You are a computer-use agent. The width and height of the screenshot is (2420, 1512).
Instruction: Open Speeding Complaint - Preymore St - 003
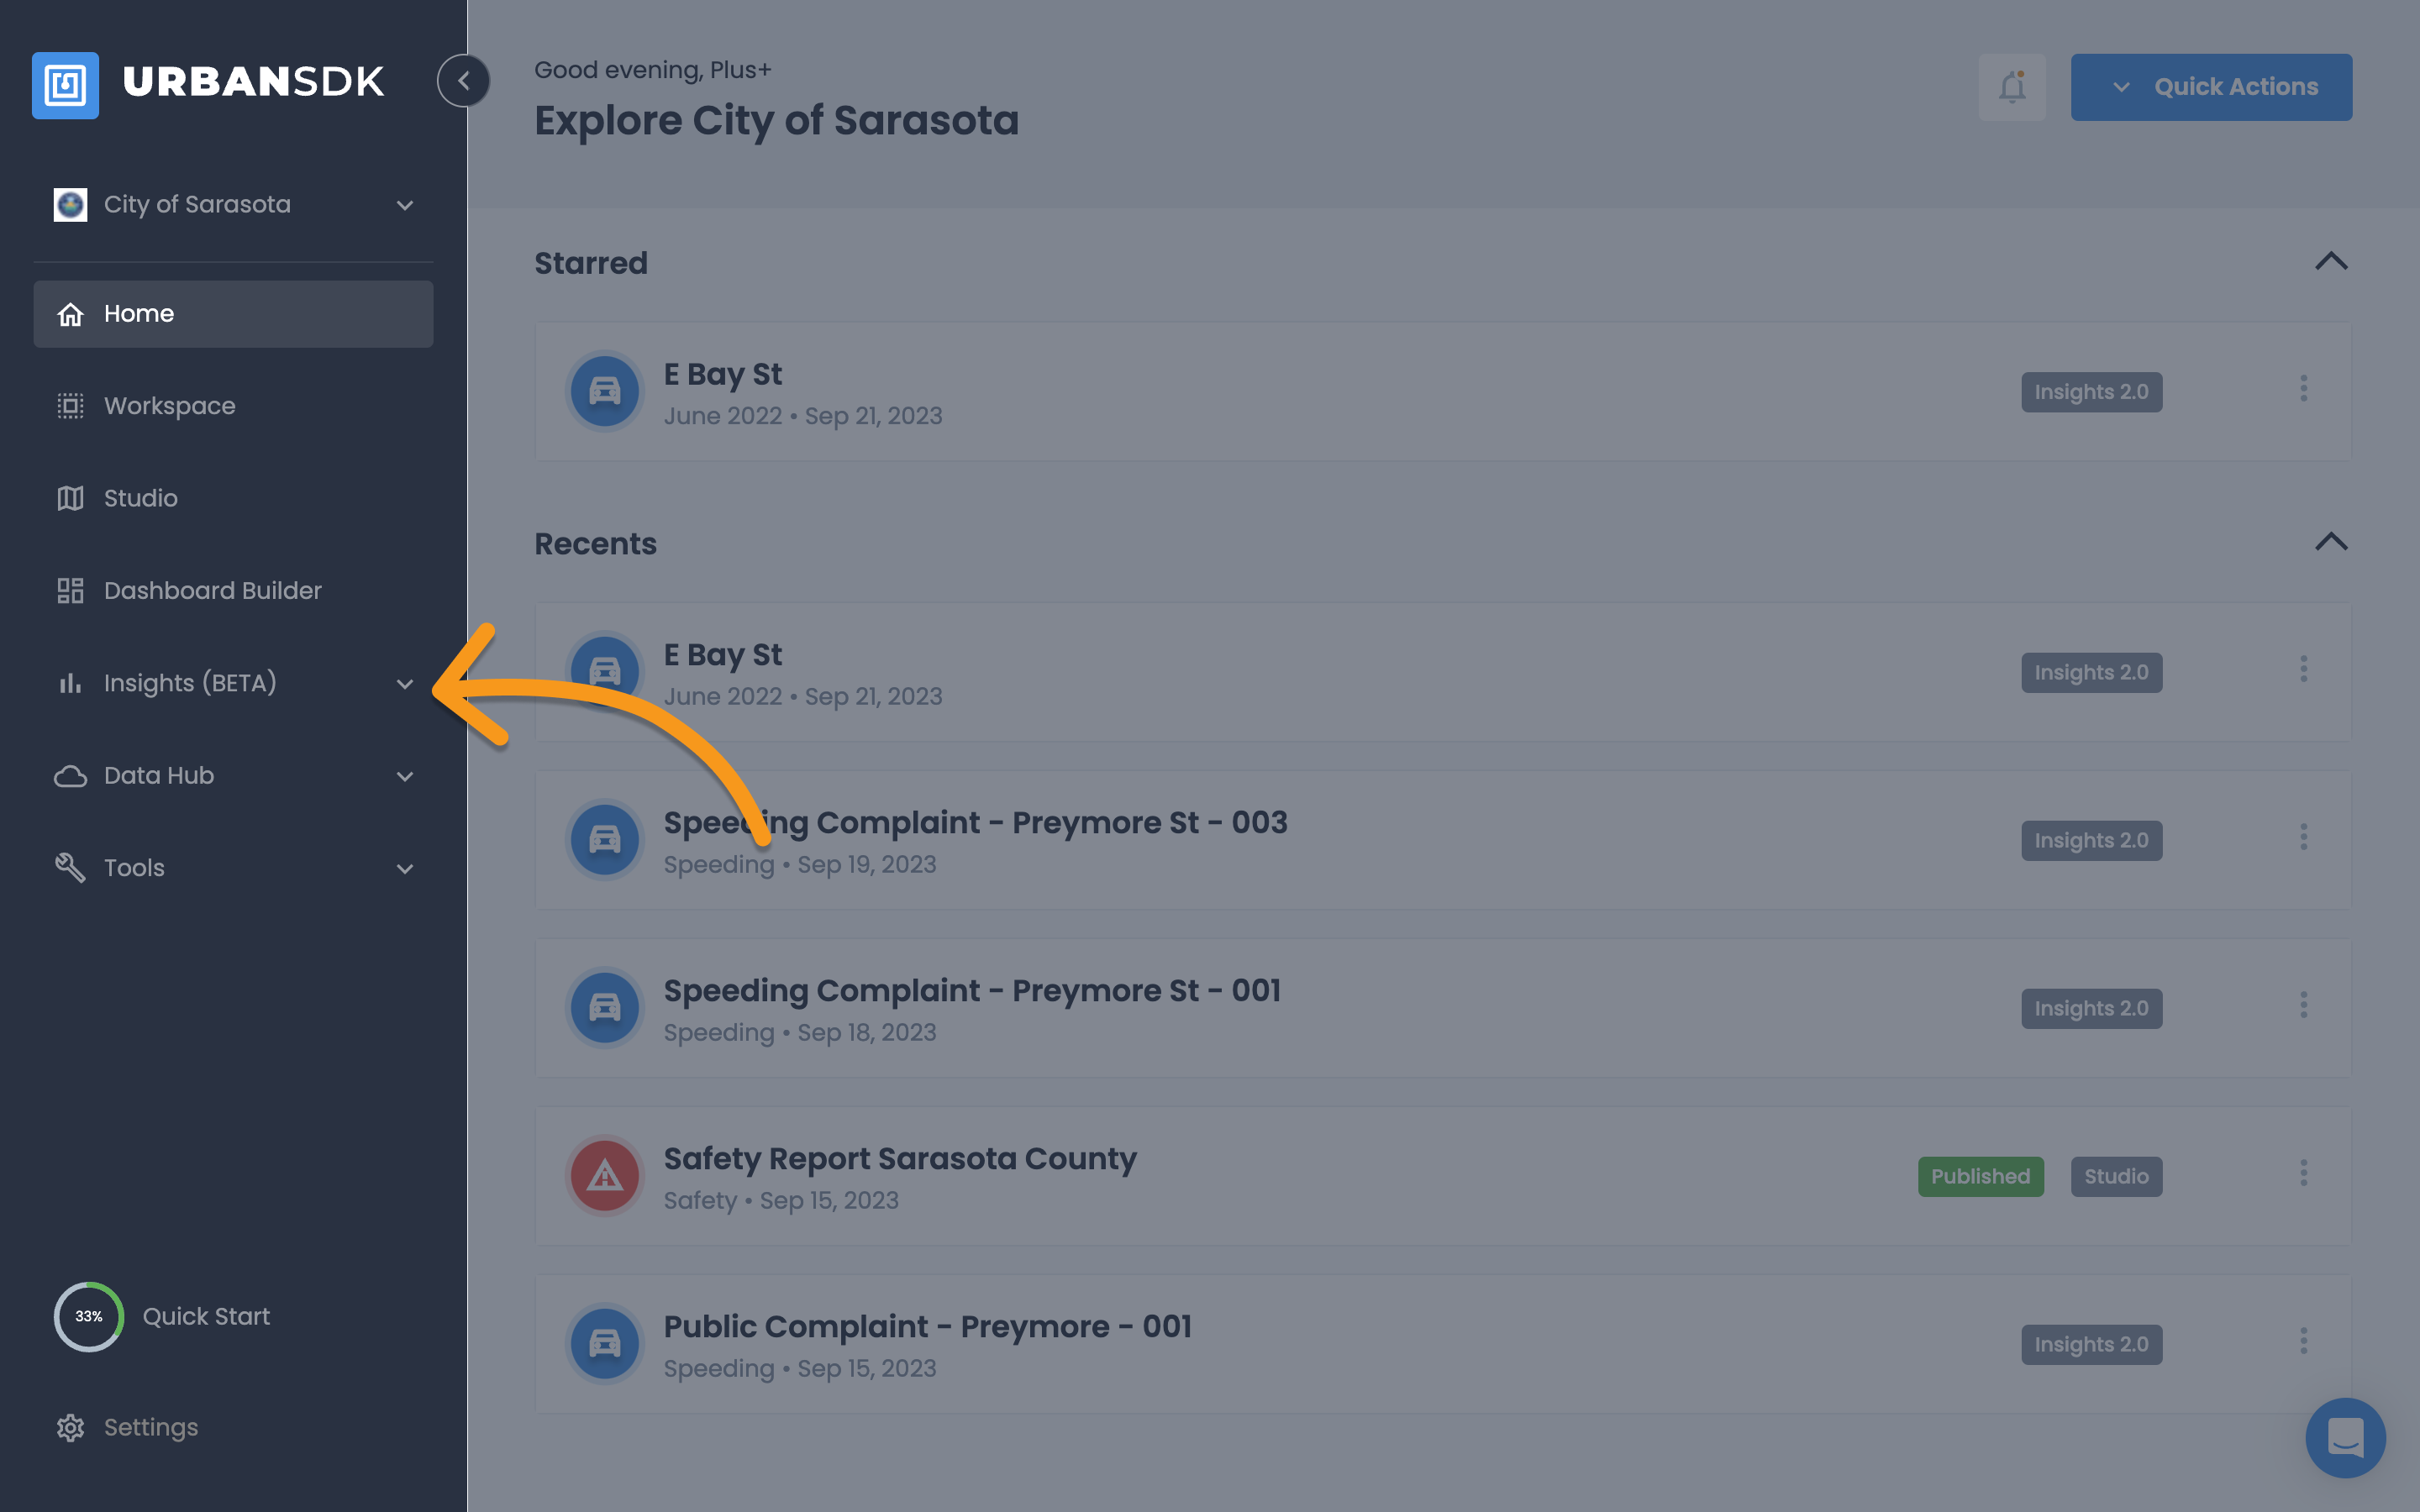[975, 823]
